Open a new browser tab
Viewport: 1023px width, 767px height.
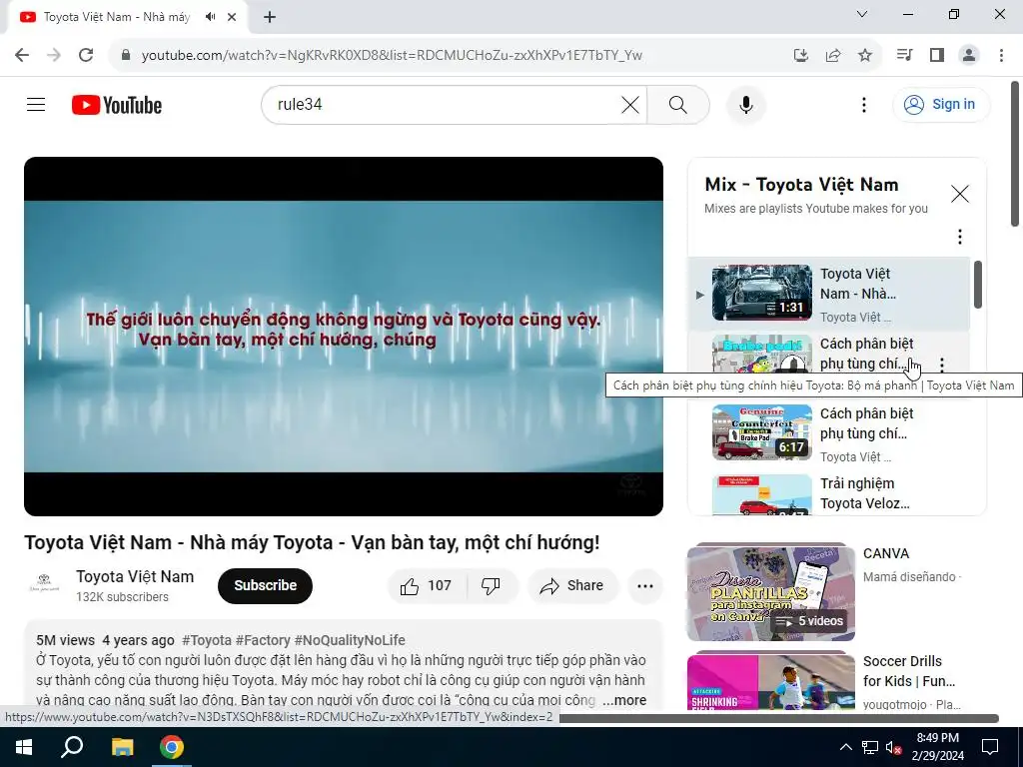[x=270, y=17]
